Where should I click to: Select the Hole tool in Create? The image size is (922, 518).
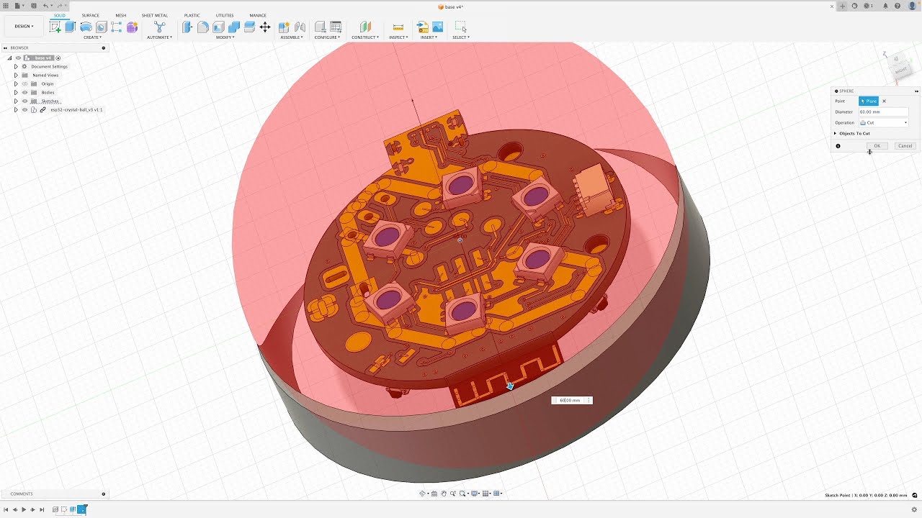pyautogui.click(x=101, y=27)
